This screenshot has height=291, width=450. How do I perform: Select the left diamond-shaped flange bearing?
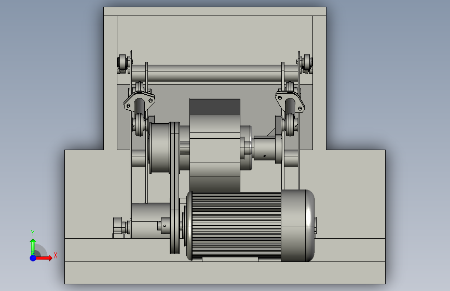(x=139, y=101)
